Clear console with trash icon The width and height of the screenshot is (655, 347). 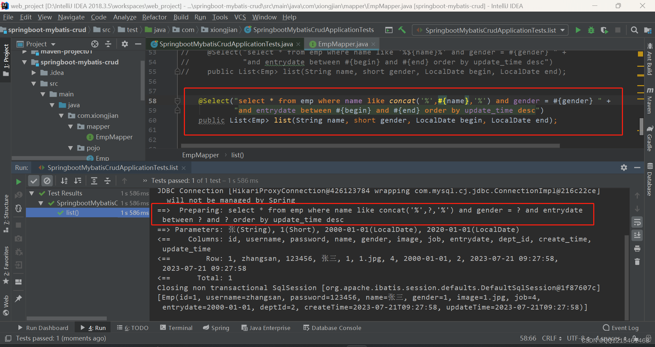637,262
